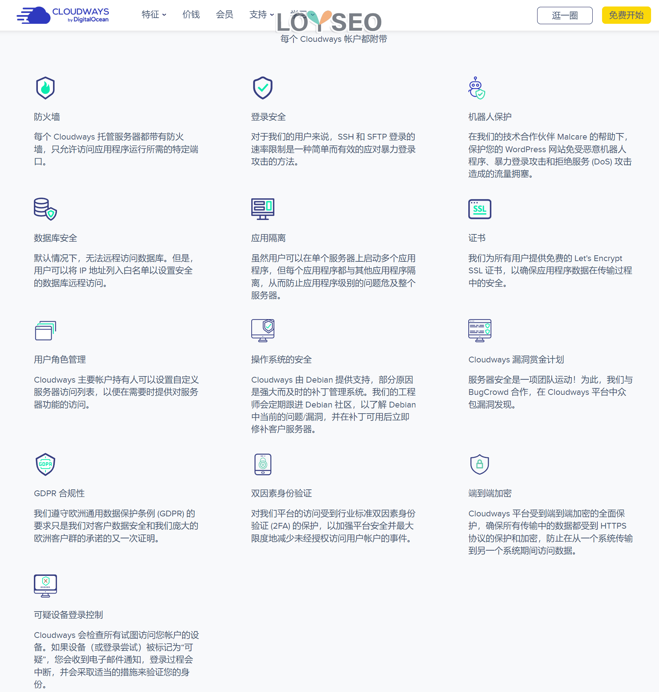Click the GDPR shield icon
Image resolution: width=659 pixels, height=692 pixels.
click(45, 464)
